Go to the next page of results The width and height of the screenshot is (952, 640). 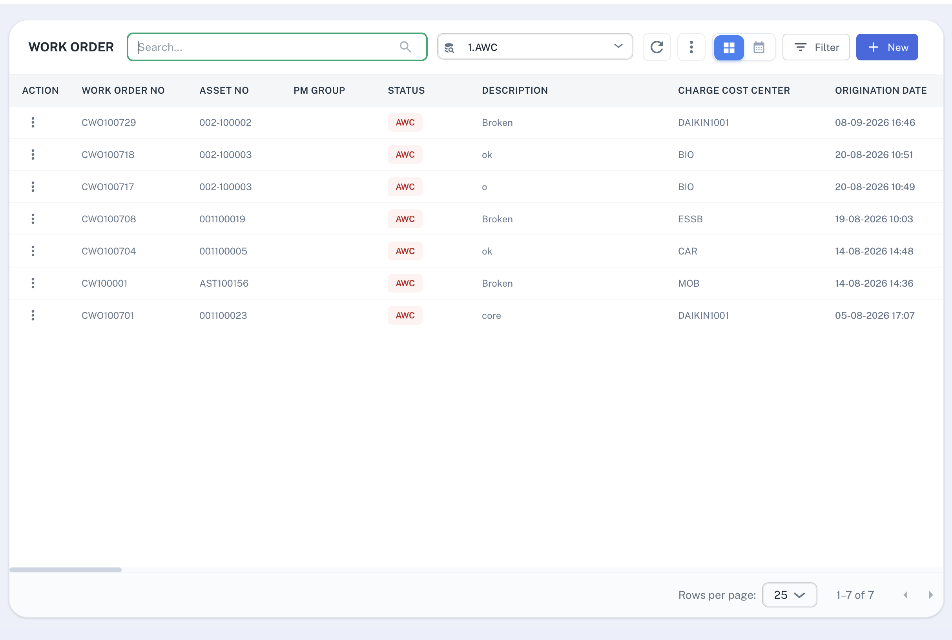tap(931, 595)
